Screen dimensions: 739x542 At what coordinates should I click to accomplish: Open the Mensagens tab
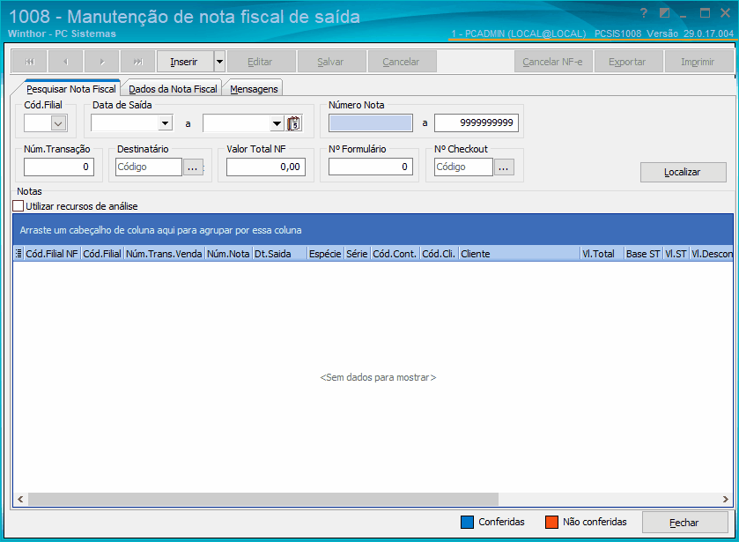[x=254, y=89]
